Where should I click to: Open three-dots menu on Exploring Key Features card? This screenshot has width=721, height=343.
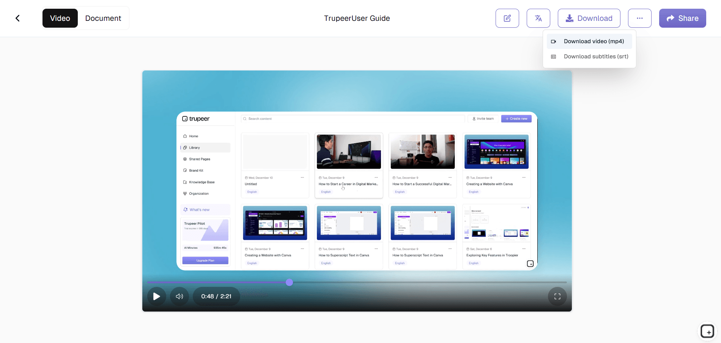coord(524,249)
